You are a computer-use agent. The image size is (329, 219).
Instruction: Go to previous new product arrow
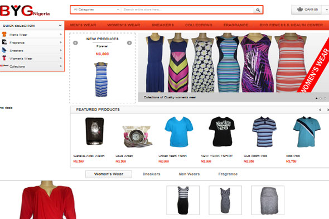[x=75, y=43]
